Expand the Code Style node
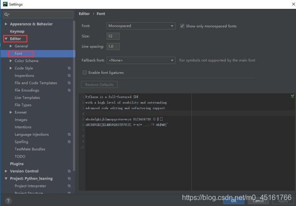The height and width of the screenshot is (206, 296). 11,68
